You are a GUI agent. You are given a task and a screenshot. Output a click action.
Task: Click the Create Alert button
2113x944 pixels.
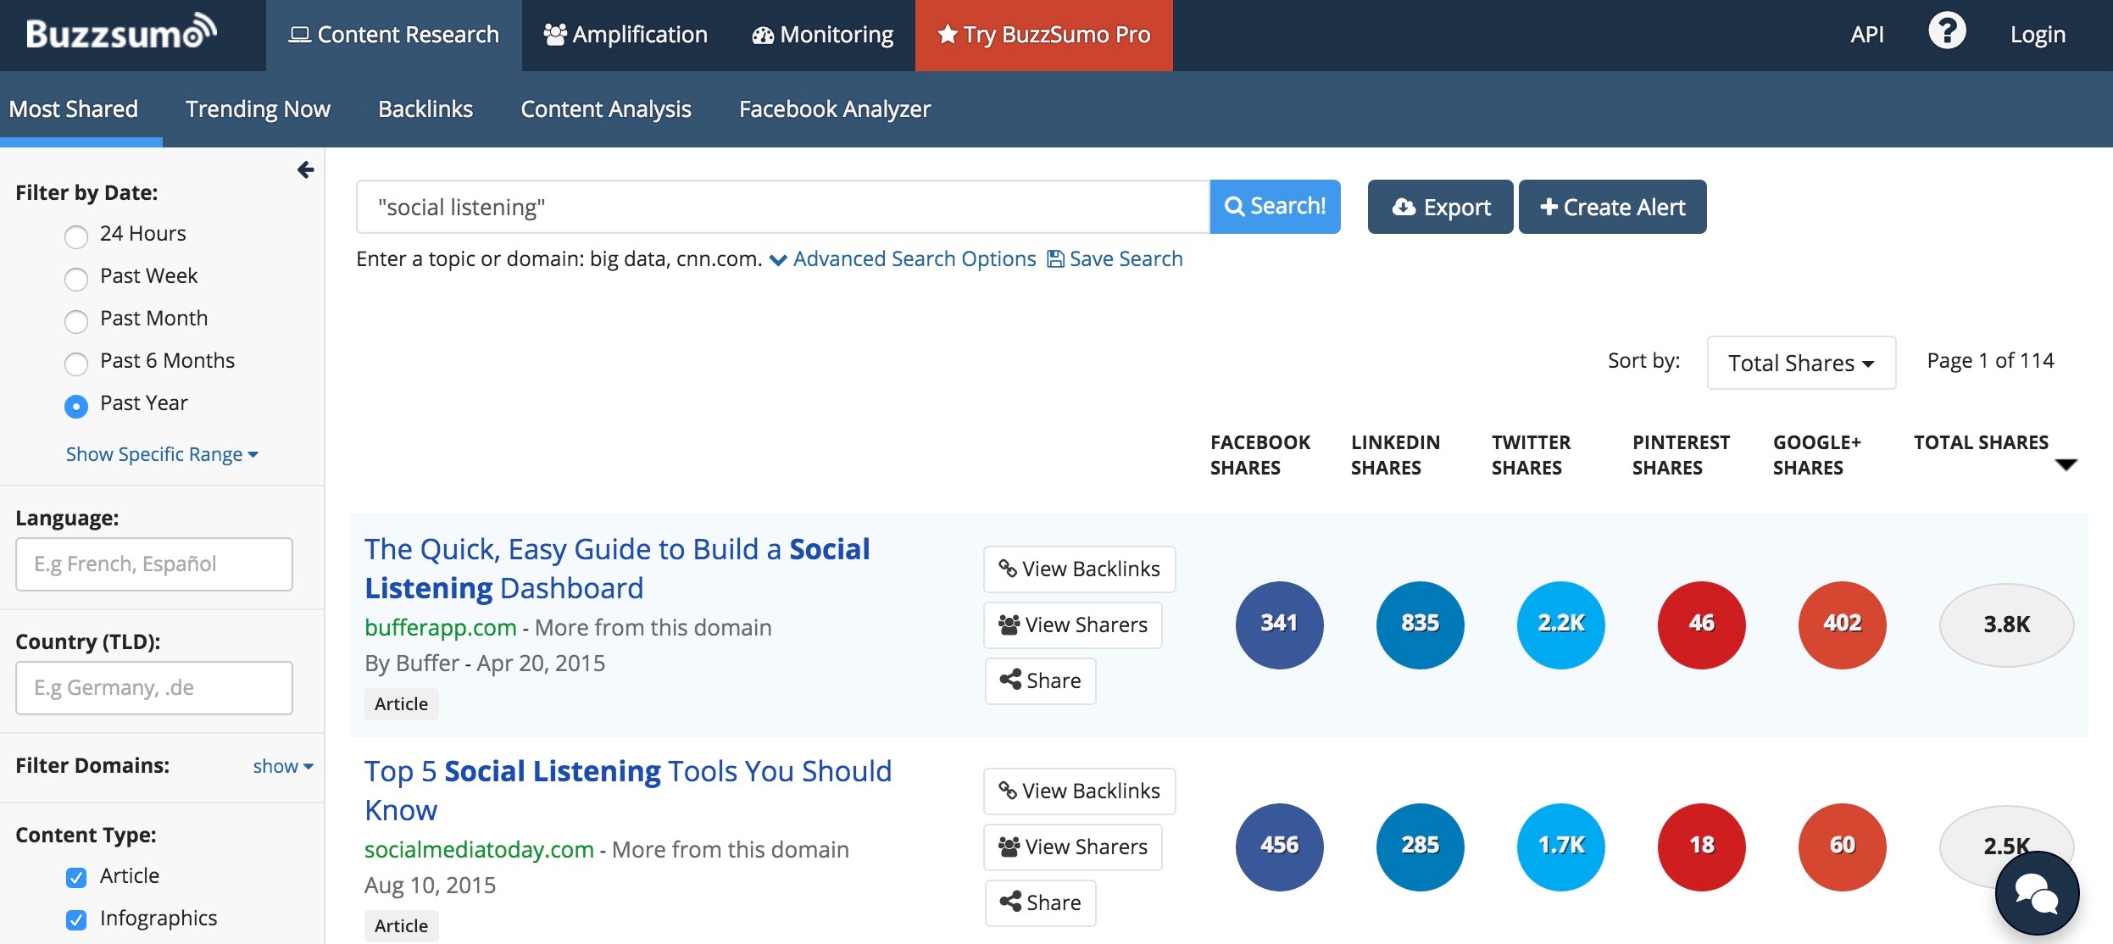pyautogui.click(x=1613, y=207)
